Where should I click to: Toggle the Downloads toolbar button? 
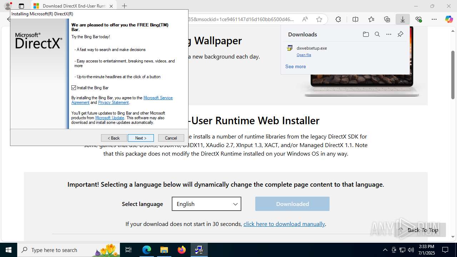(x=403, y=19)
